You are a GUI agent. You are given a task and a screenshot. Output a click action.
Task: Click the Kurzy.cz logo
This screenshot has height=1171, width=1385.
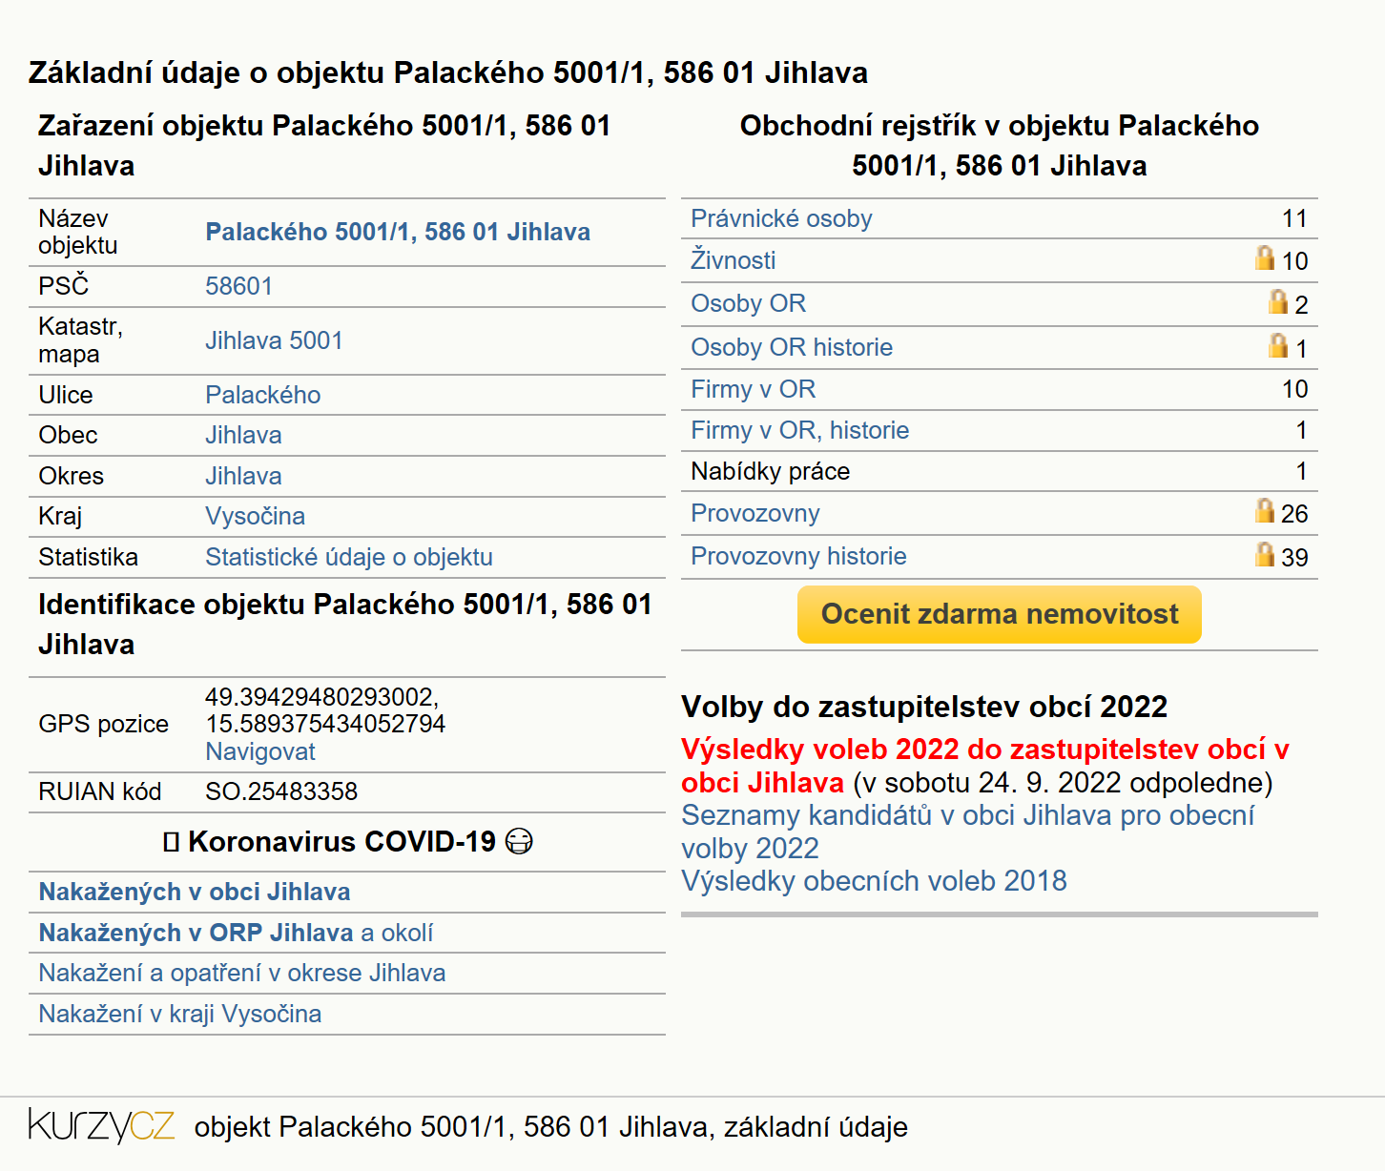tap(101, 1126)
